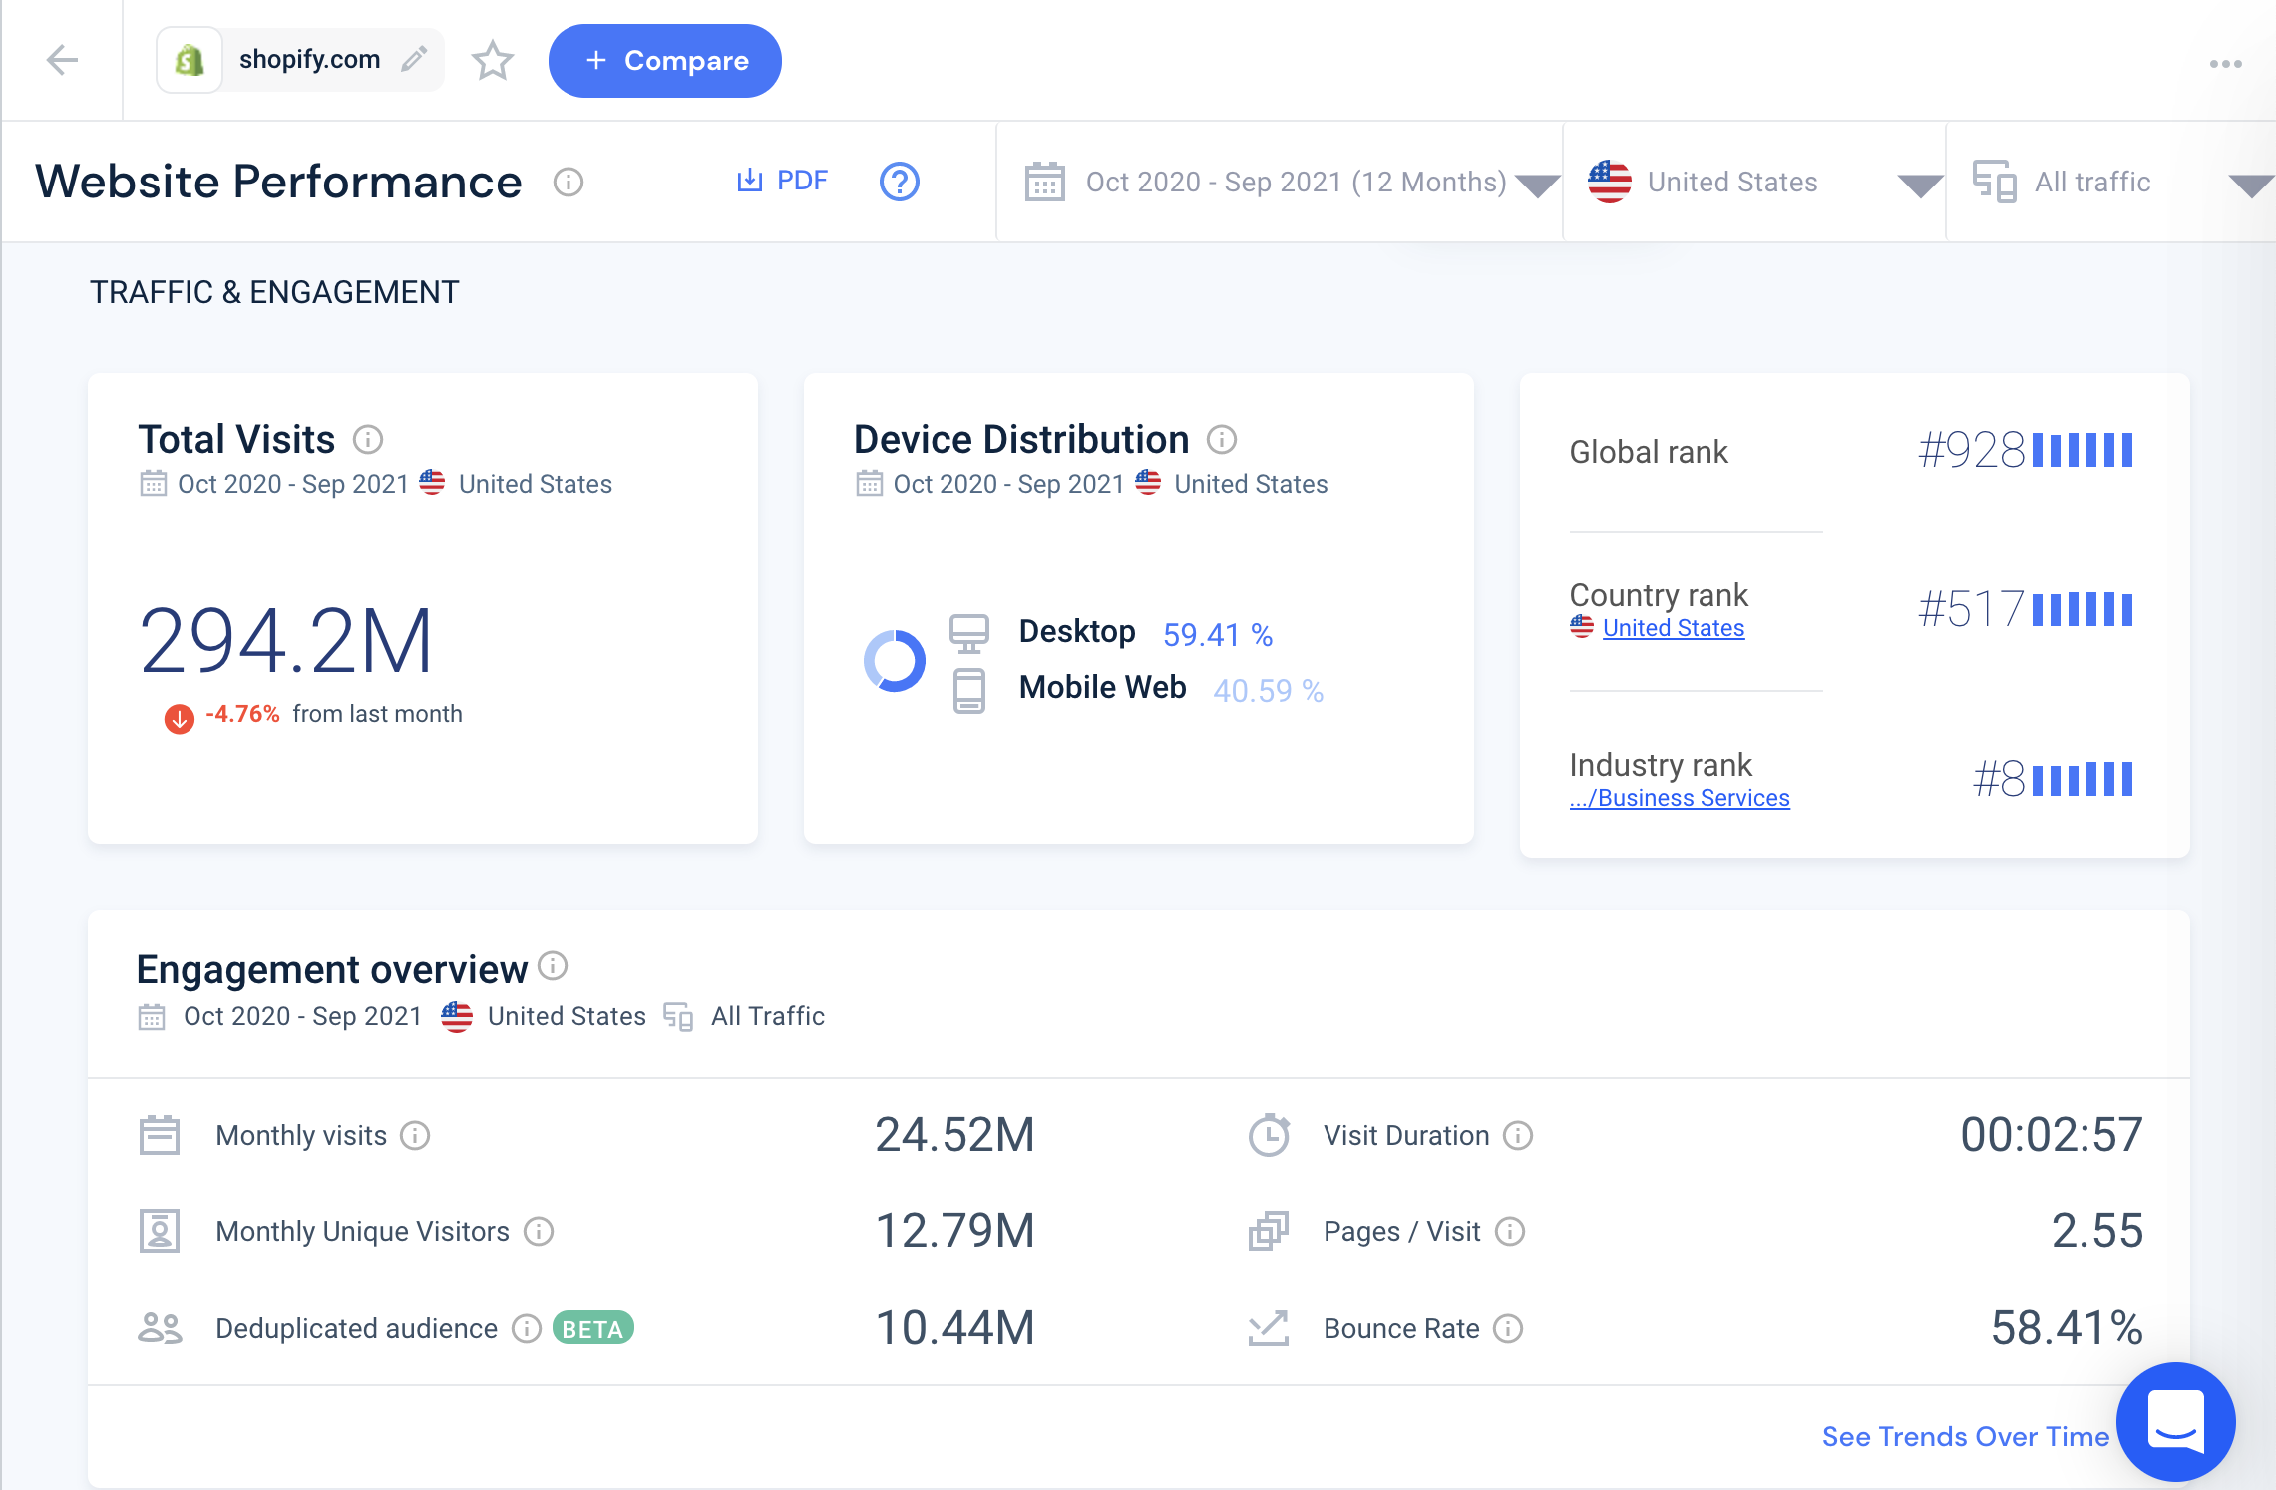Open the help question mark icon

(900, 182)
